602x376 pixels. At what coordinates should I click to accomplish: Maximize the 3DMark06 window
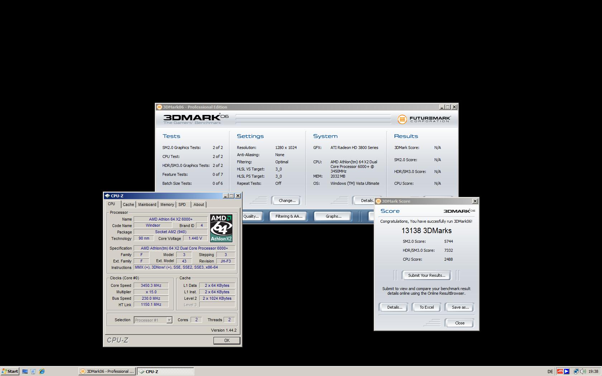tap(448, 107)
